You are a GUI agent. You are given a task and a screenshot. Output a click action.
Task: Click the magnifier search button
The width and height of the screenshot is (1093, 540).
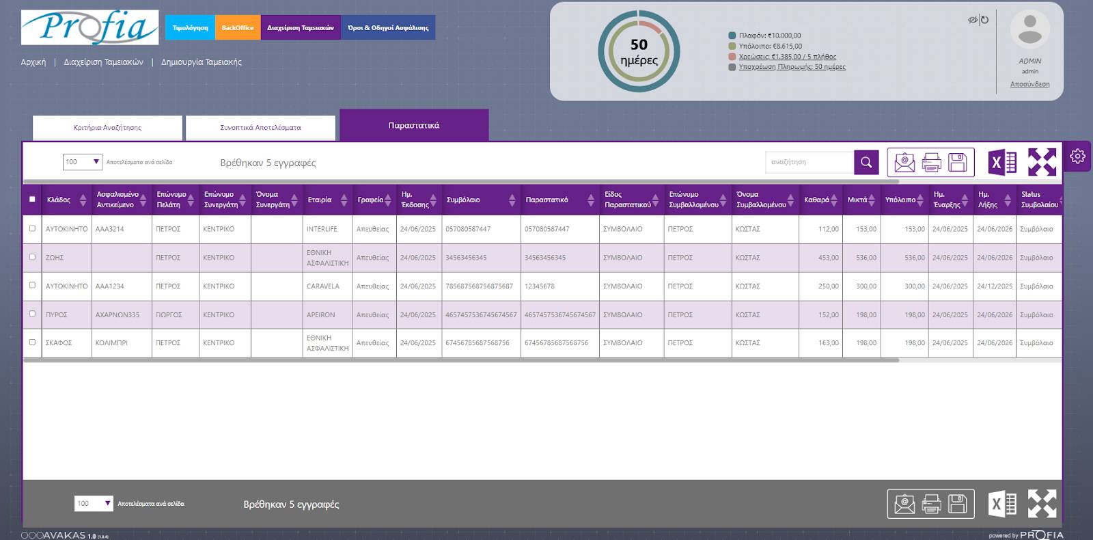click(866, 162)
